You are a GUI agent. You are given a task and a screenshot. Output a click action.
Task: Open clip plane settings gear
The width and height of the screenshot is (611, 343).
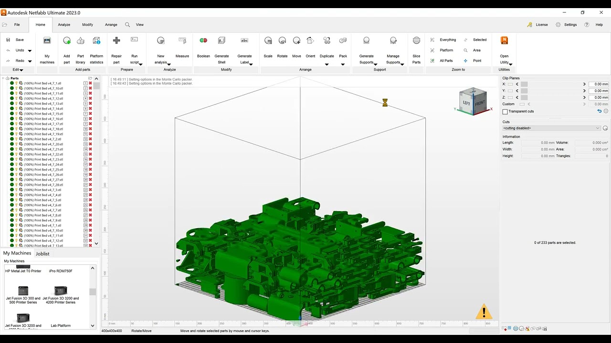pyautogui.click(x=606, y=111)
